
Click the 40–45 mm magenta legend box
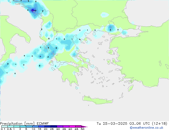[x=72, y=127]
